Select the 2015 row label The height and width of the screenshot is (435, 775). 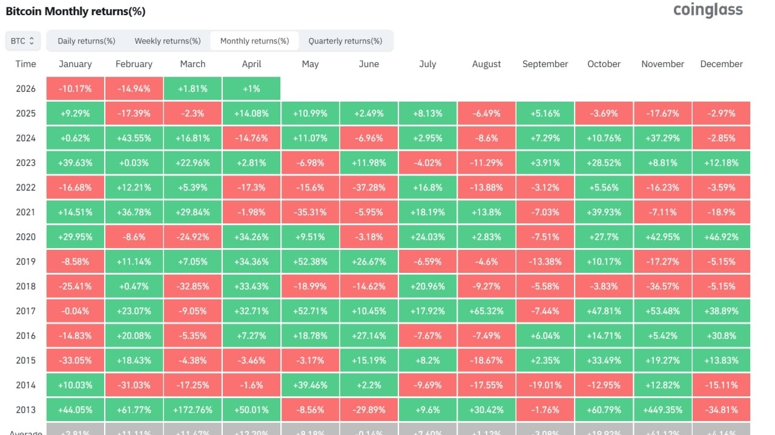(x=25, y=361)
